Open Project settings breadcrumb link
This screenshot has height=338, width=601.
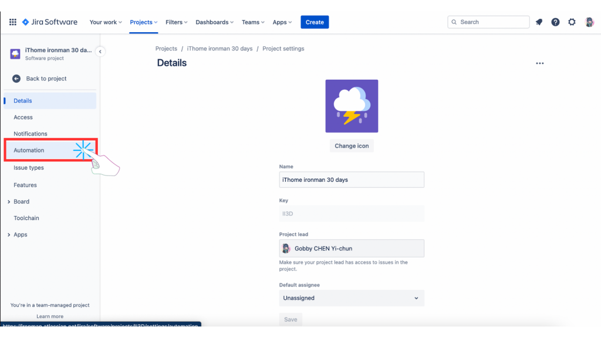pos(283,49)
